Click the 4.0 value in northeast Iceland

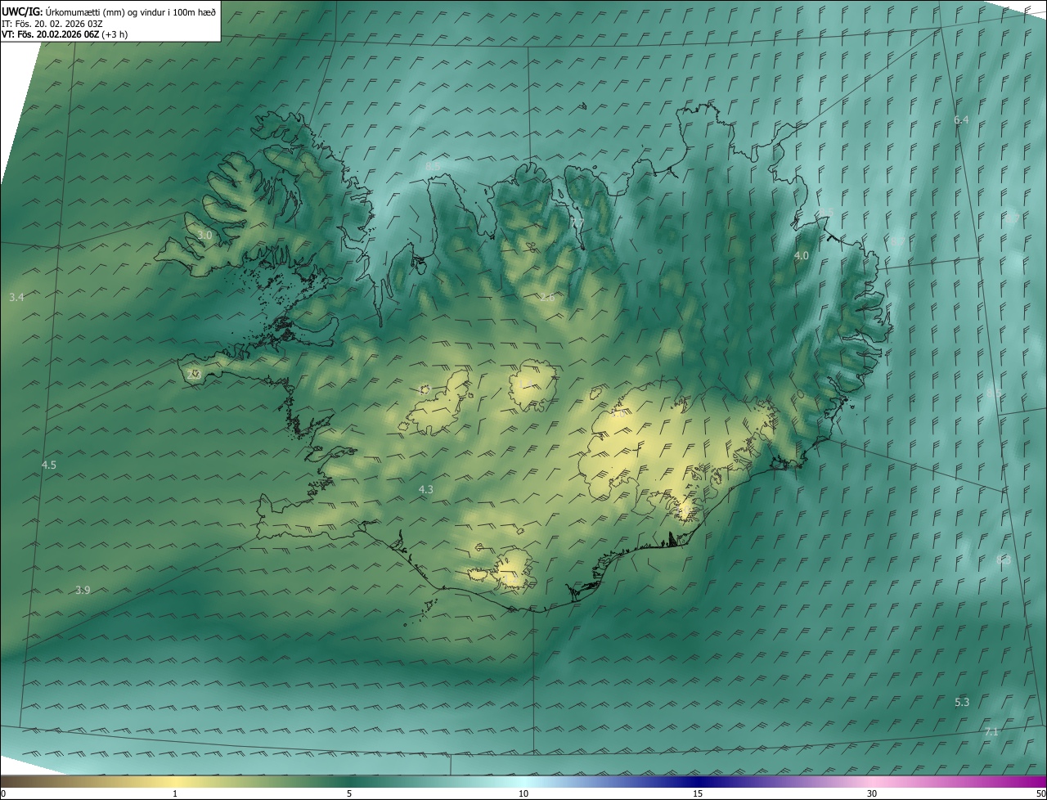(x=802, y=255)
